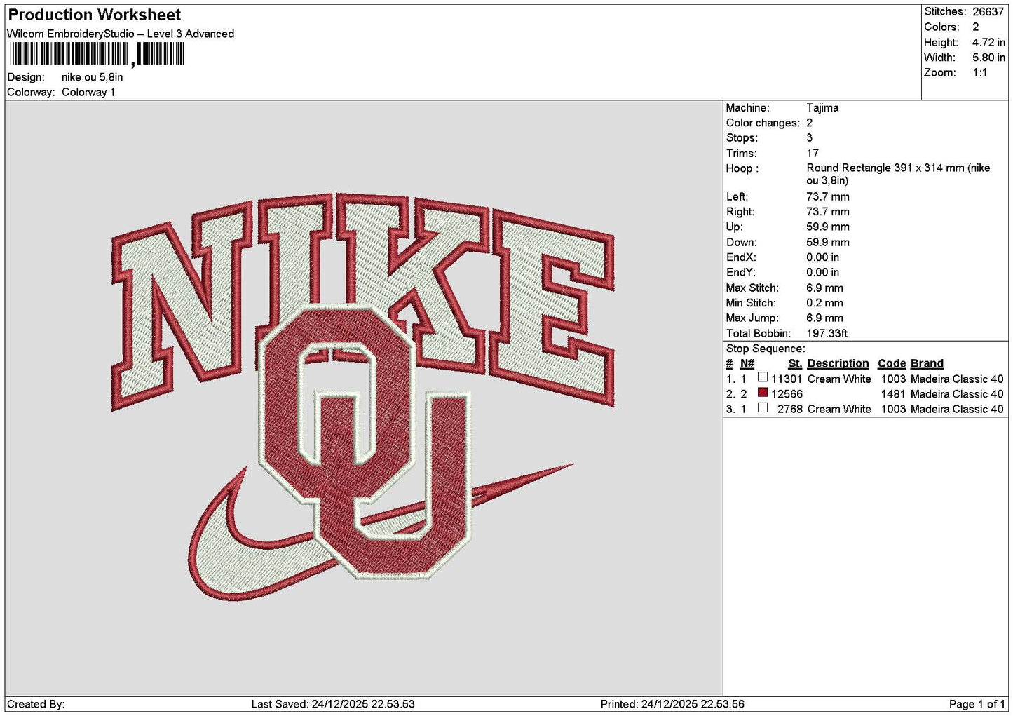Click the 'N#' column header
Screen dimensions: 1013x716
[x=747, y=363]
